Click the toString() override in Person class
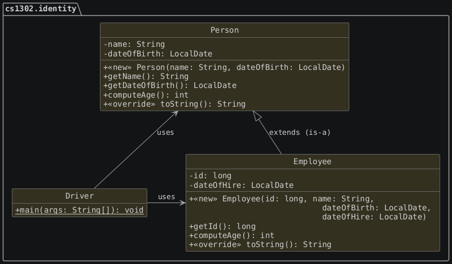Viewport: 452px width, 264px height. (x=174, y=104)
